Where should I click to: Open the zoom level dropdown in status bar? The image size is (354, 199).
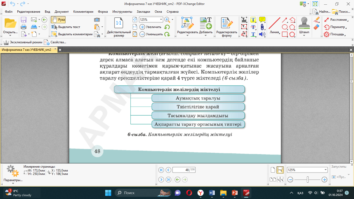[326, 170]
